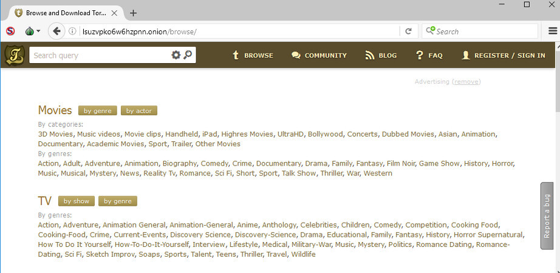Open the Movies heading link
Viewport: 560px width, 273px height.
55,110
